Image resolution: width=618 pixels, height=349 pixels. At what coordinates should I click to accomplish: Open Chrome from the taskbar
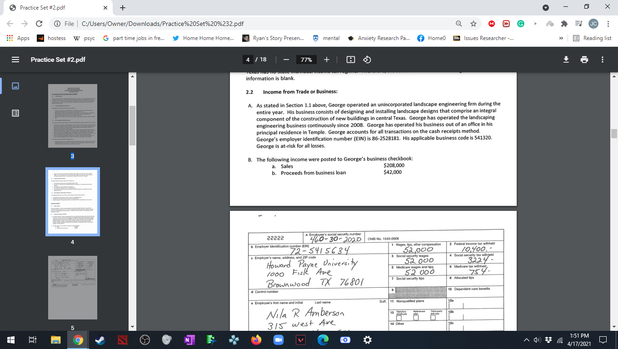point(78,339)
